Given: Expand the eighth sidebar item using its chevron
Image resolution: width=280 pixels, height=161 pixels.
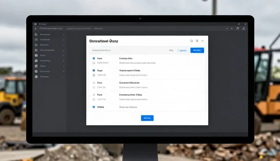Looking at the screenshot, I should point(64,71).
